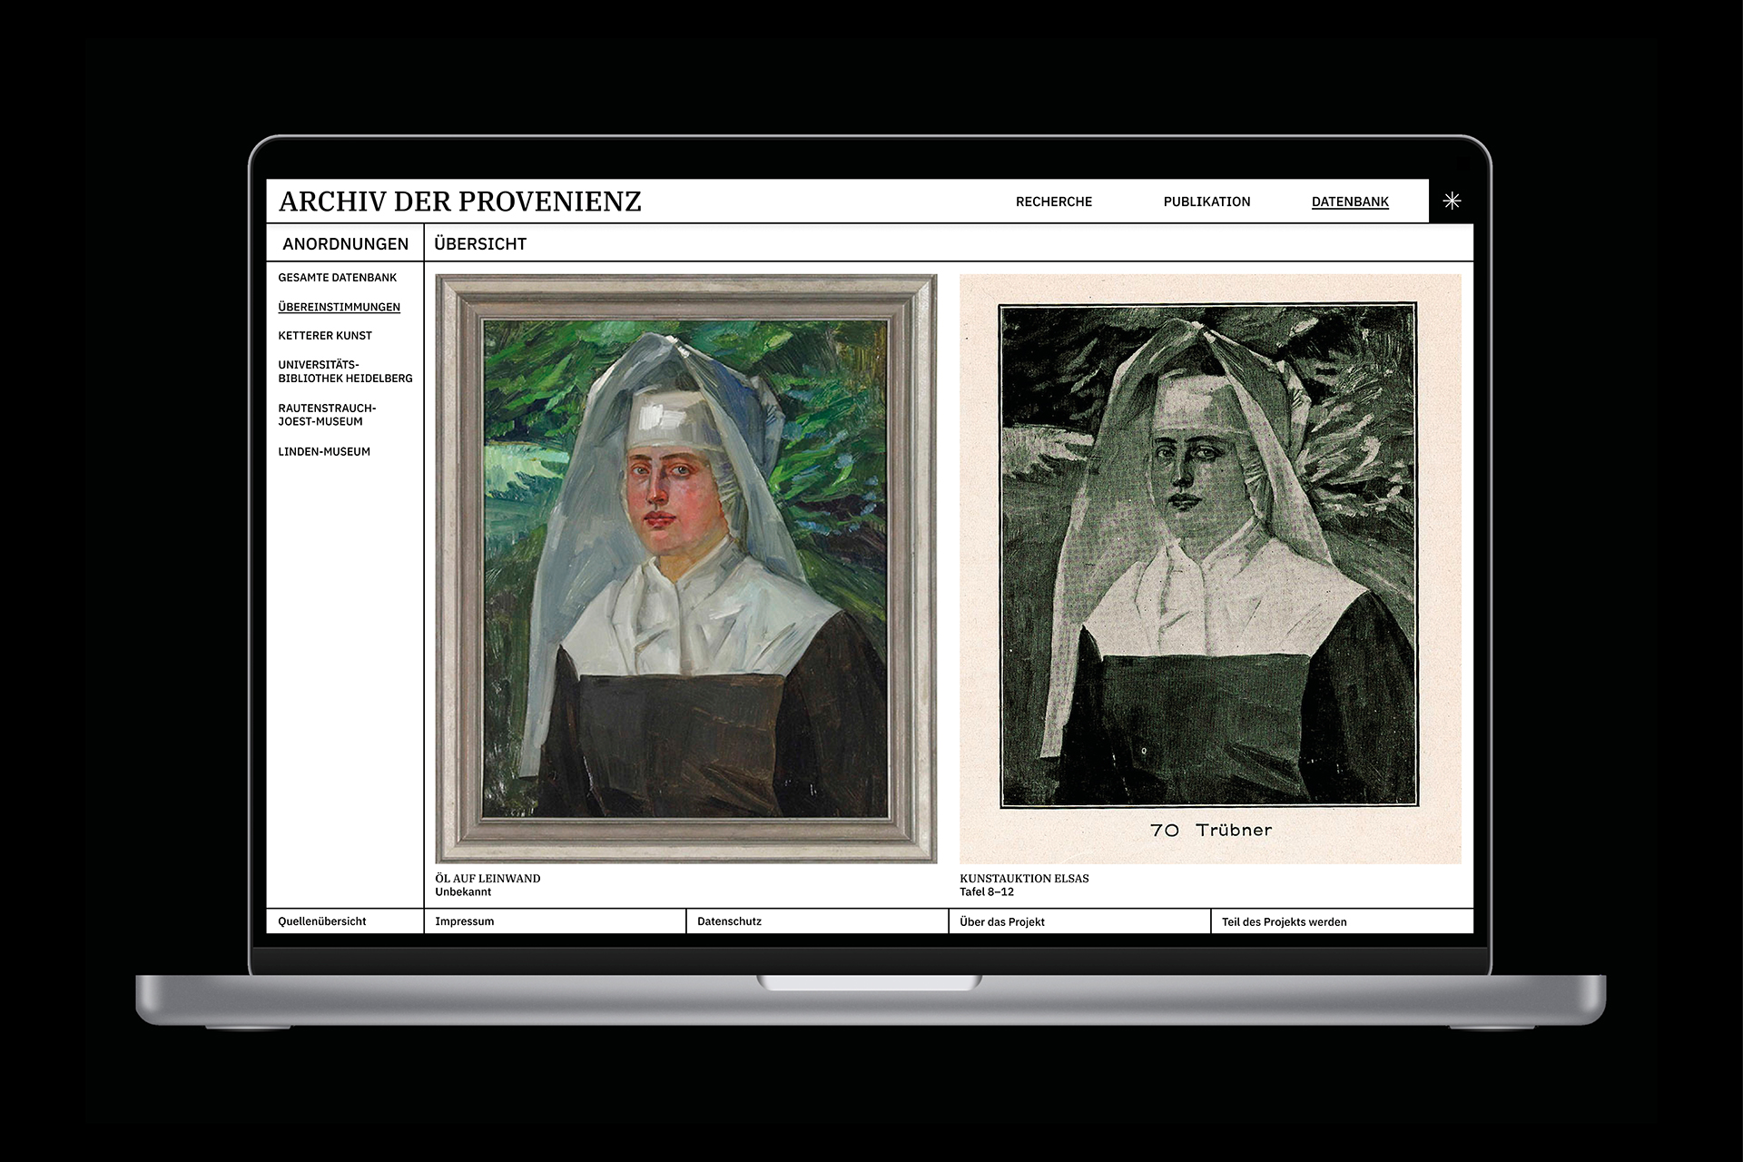Image resolution: width=1743 pixels, height=1162 pixels.
Task: Choose KETTERER KUNST in sidebar
Action: (x=325, y=336)
